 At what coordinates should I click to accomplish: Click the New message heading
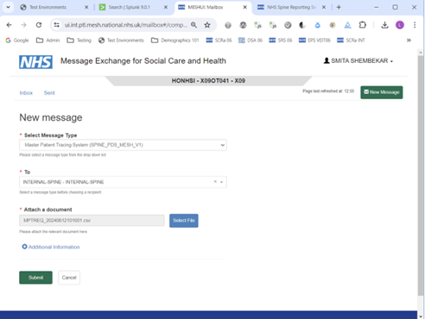(x=51, y=117)
